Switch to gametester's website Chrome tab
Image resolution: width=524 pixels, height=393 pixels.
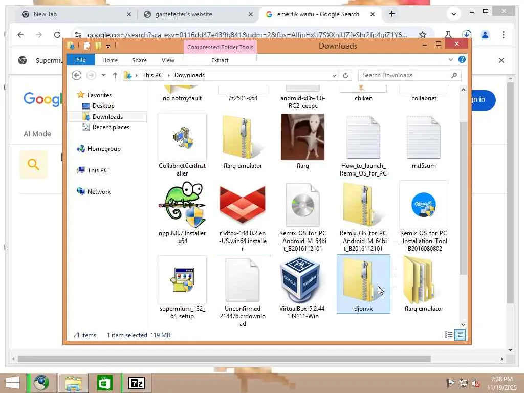[198, 14]
